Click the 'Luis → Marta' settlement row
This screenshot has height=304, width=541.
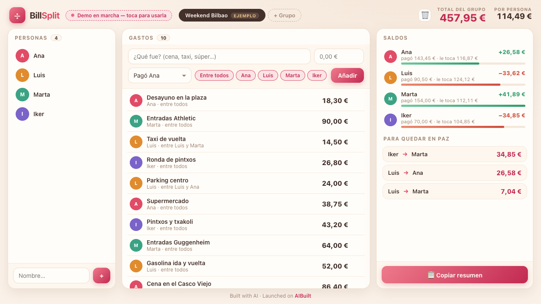click(x=455, y=191)
